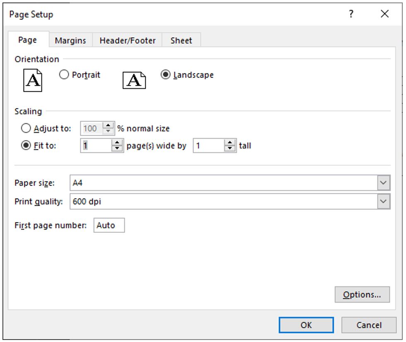Click the Help question mark icon
This screenshot has height=342, width=406.
point(351,14)
